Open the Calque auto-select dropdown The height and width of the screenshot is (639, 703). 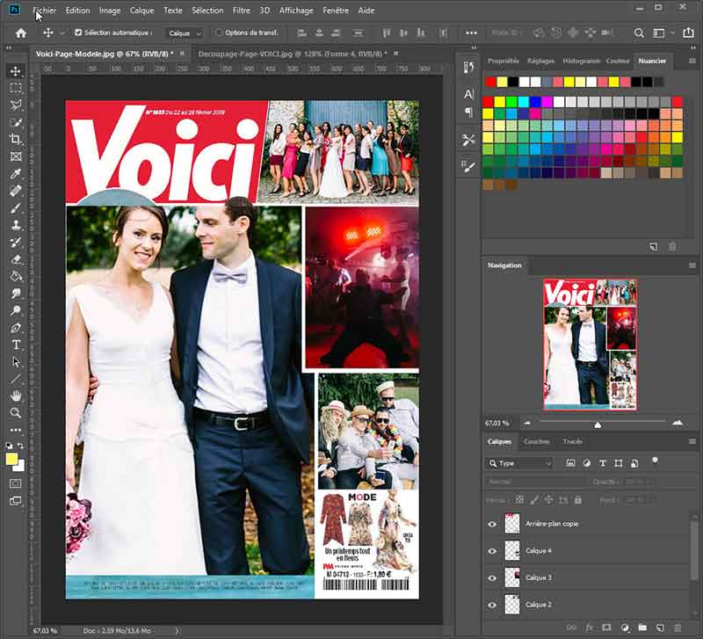[x=185, y=33]
